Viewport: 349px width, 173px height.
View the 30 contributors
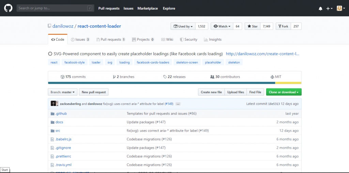(x=225, y=77)
